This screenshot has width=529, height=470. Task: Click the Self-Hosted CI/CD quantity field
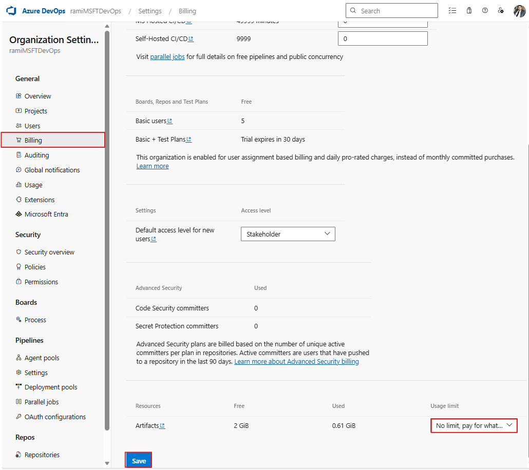[383, 39]
